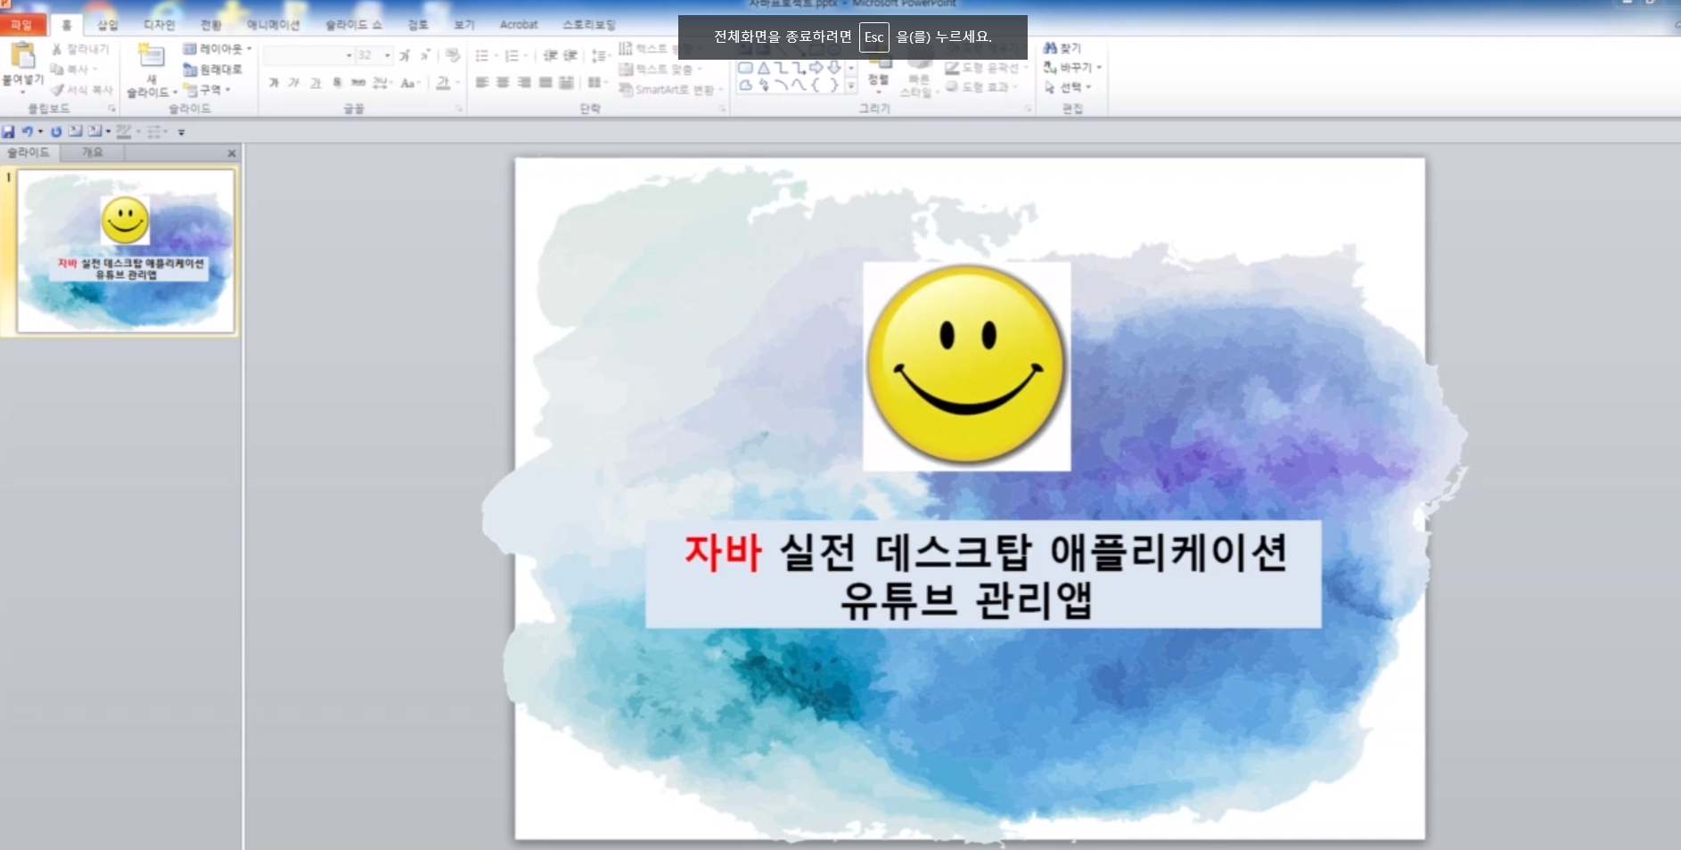Click the Font Color underlined 가 swatch
Viewport: 1681px width, 850px height.
tap(443, 83)
